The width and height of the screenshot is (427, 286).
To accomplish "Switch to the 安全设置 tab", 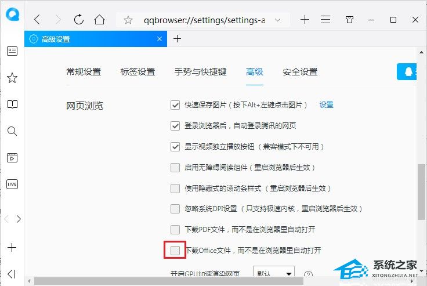I will [300, 72].
